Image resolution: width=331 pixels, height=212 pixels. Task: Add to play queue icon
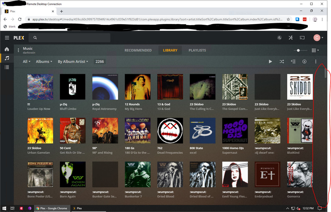pyautogui.click(x=293, y=61)
